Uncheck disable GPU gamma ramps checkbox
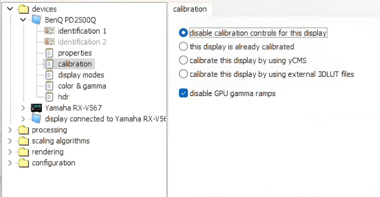 (183, 93)
